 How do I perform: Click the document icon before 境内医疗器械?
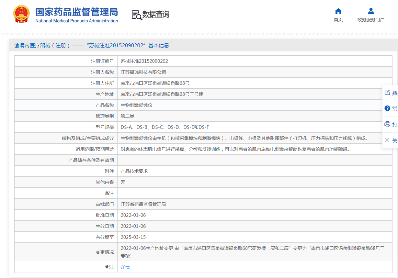pyautogui.click(x=17, y=46)
